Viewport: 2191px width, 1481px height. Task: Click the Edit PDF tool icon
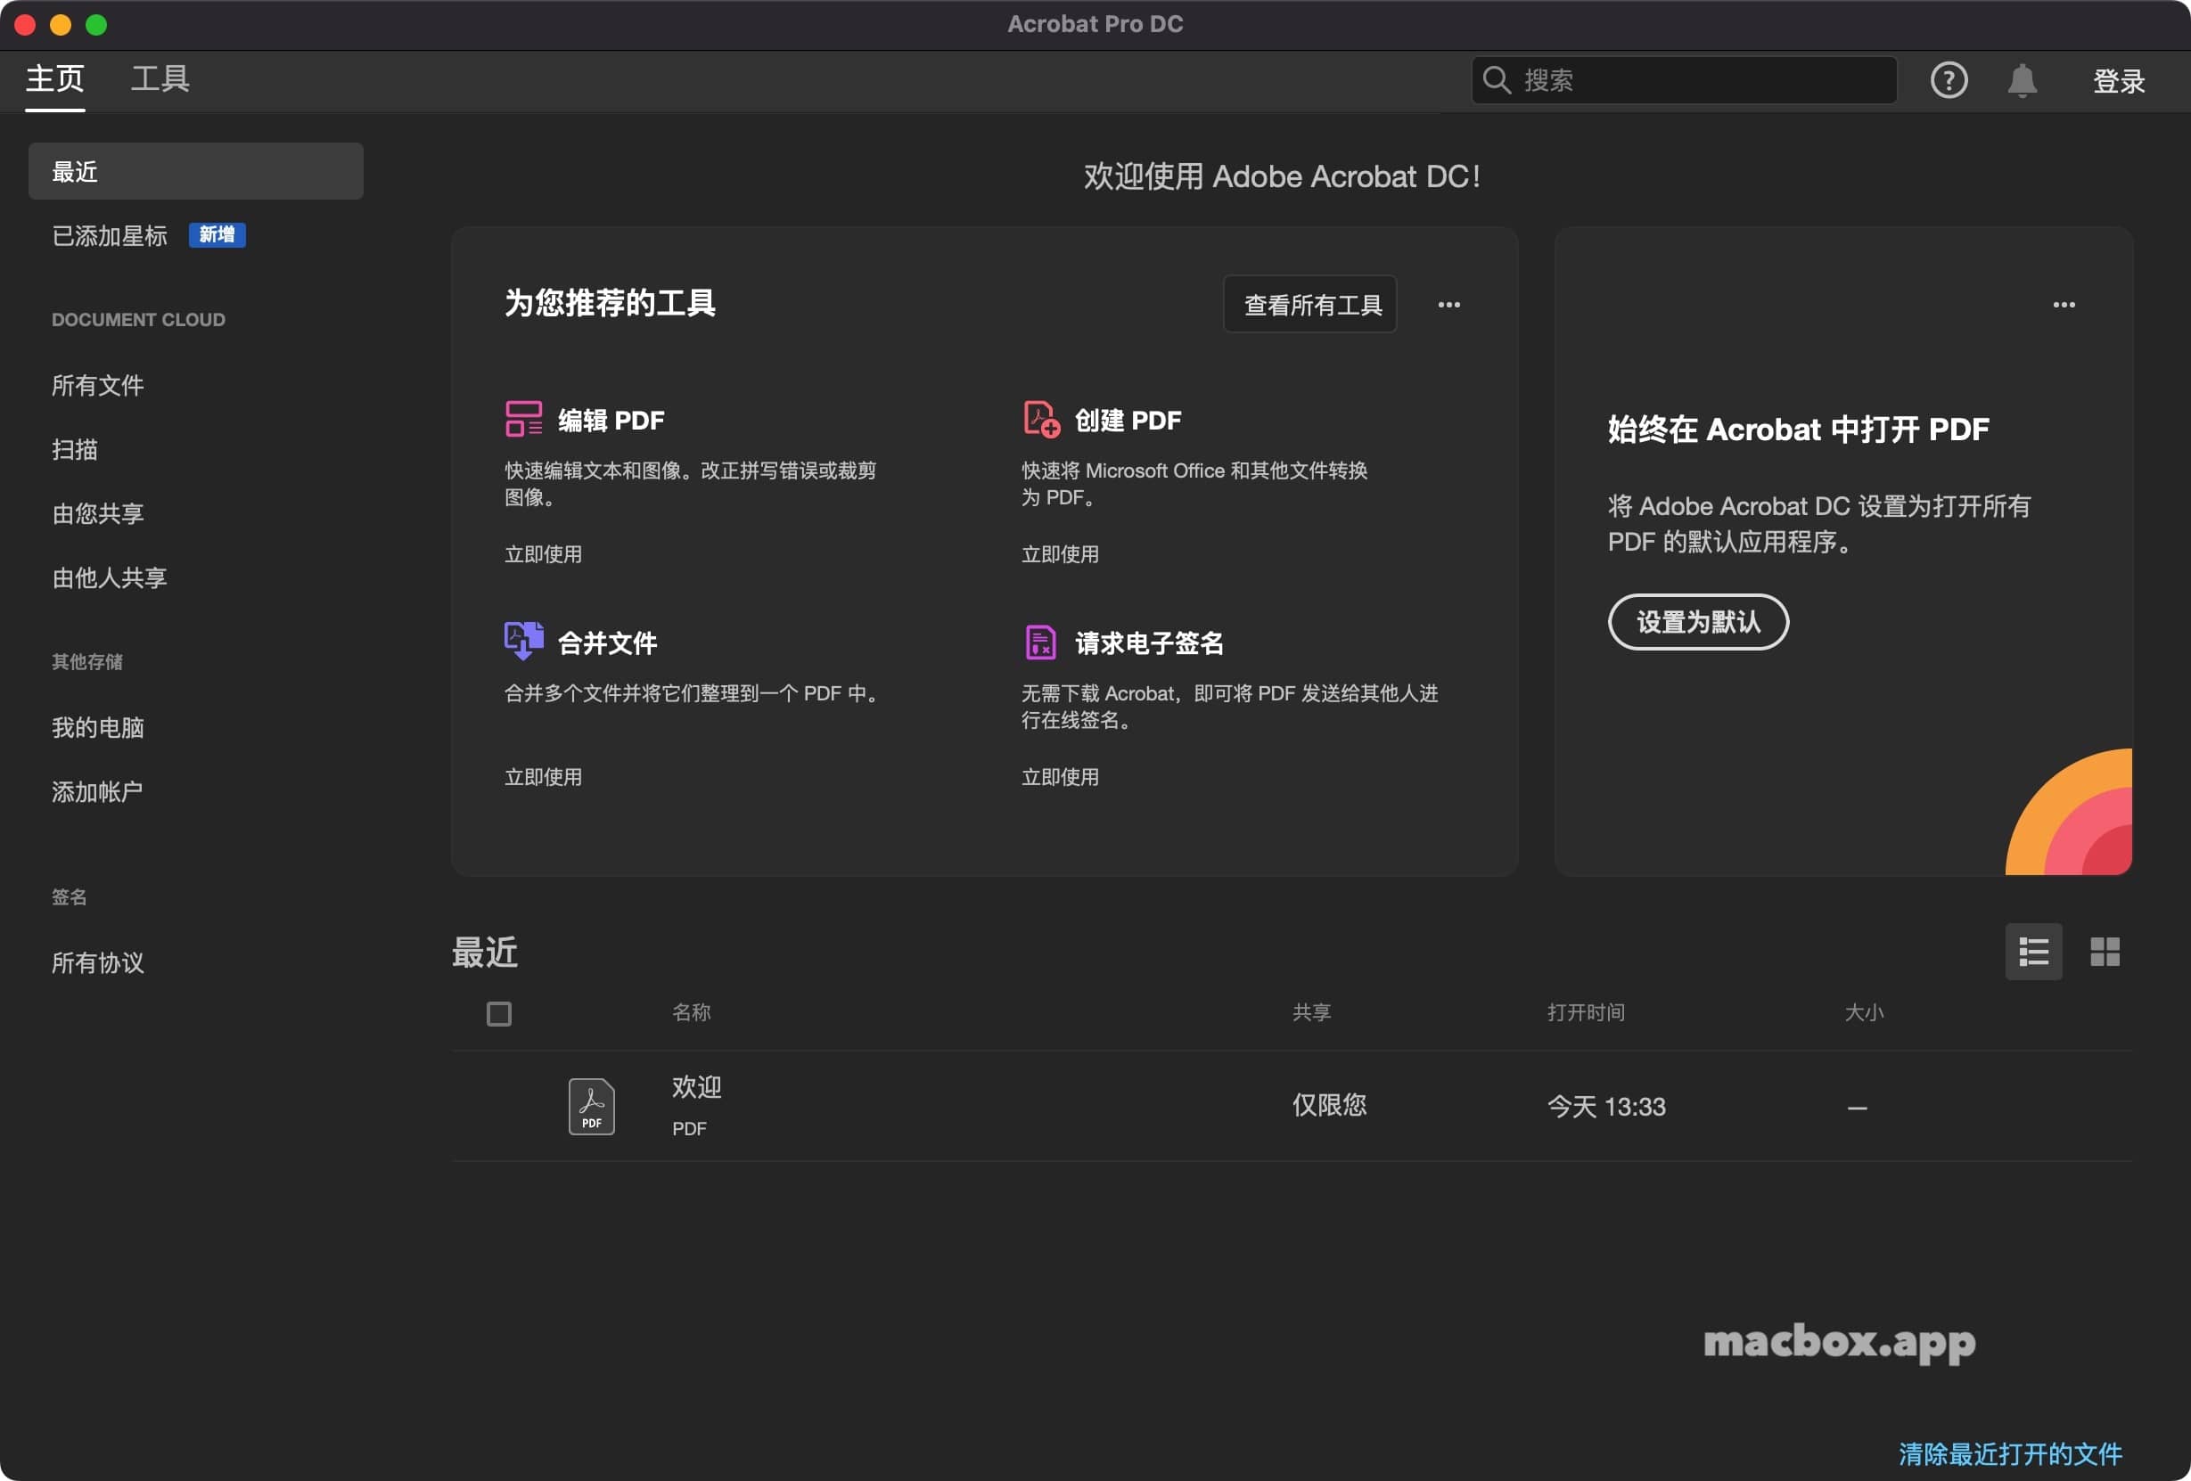pos(523,419)
